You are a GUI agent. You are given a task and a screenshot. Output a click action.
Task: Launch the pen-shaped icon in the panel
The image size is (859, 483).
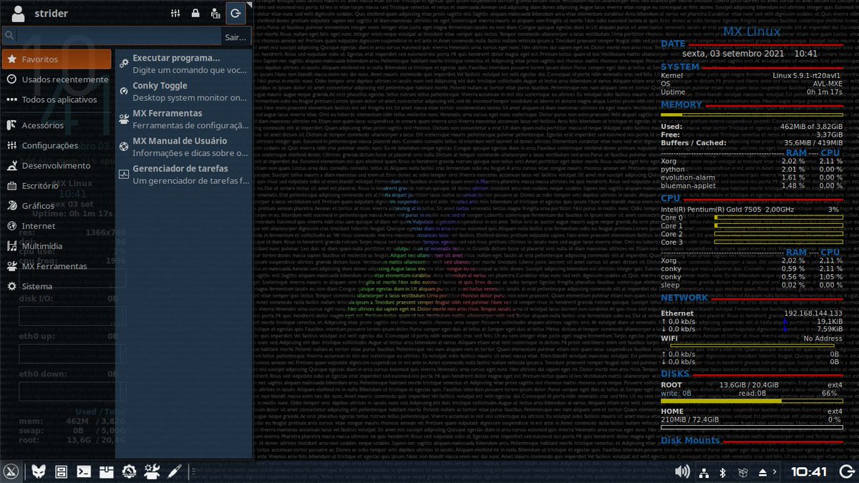pyautogui.click(x=174, y=472)
